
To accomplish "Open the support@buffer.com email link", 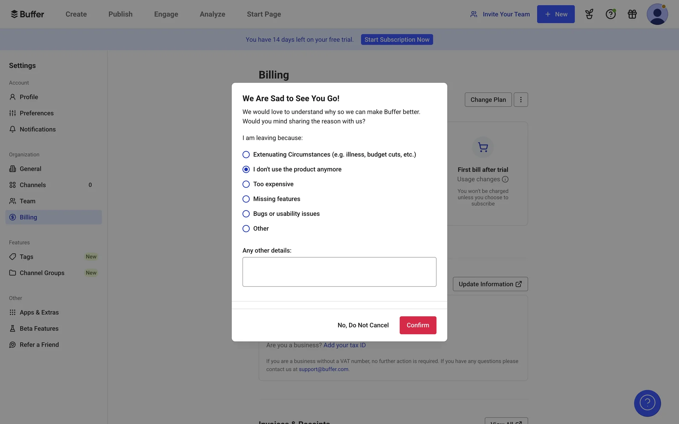I will 323,369.
